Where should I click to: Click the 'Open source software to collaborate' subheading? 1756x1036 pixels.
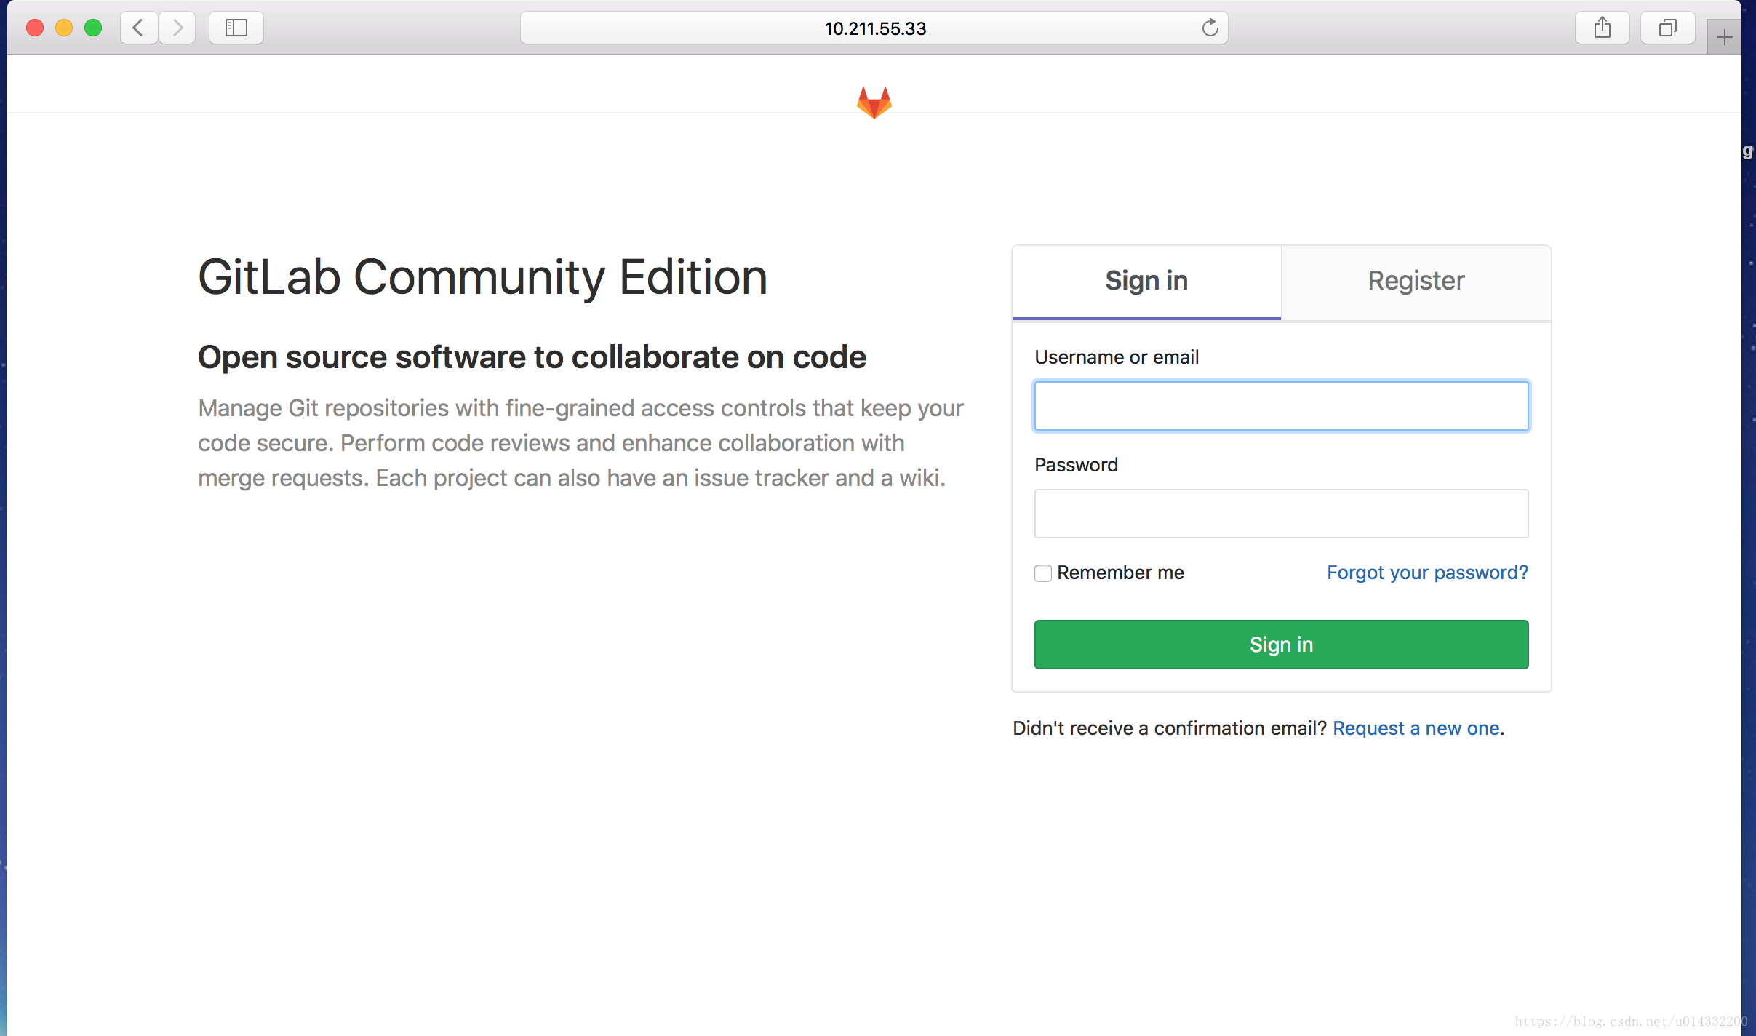[x=532, y=358]
